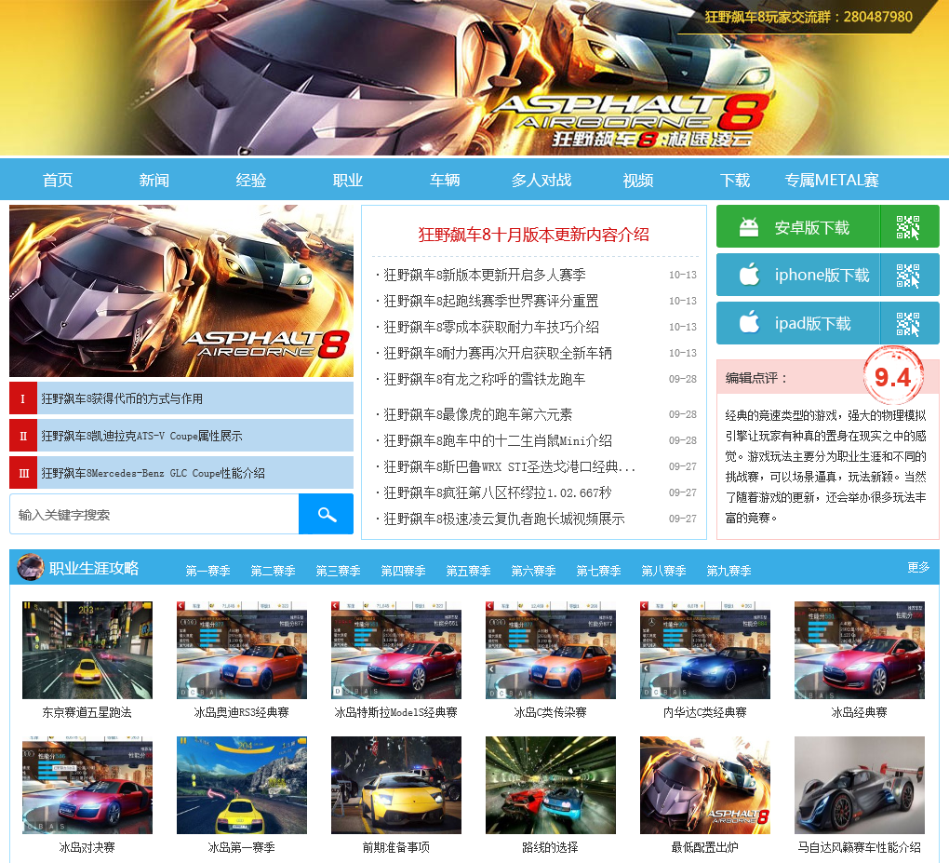This screenshot has width=949, height=863.
Task: Open 新闻 navigation item
Action: [154, 180]
